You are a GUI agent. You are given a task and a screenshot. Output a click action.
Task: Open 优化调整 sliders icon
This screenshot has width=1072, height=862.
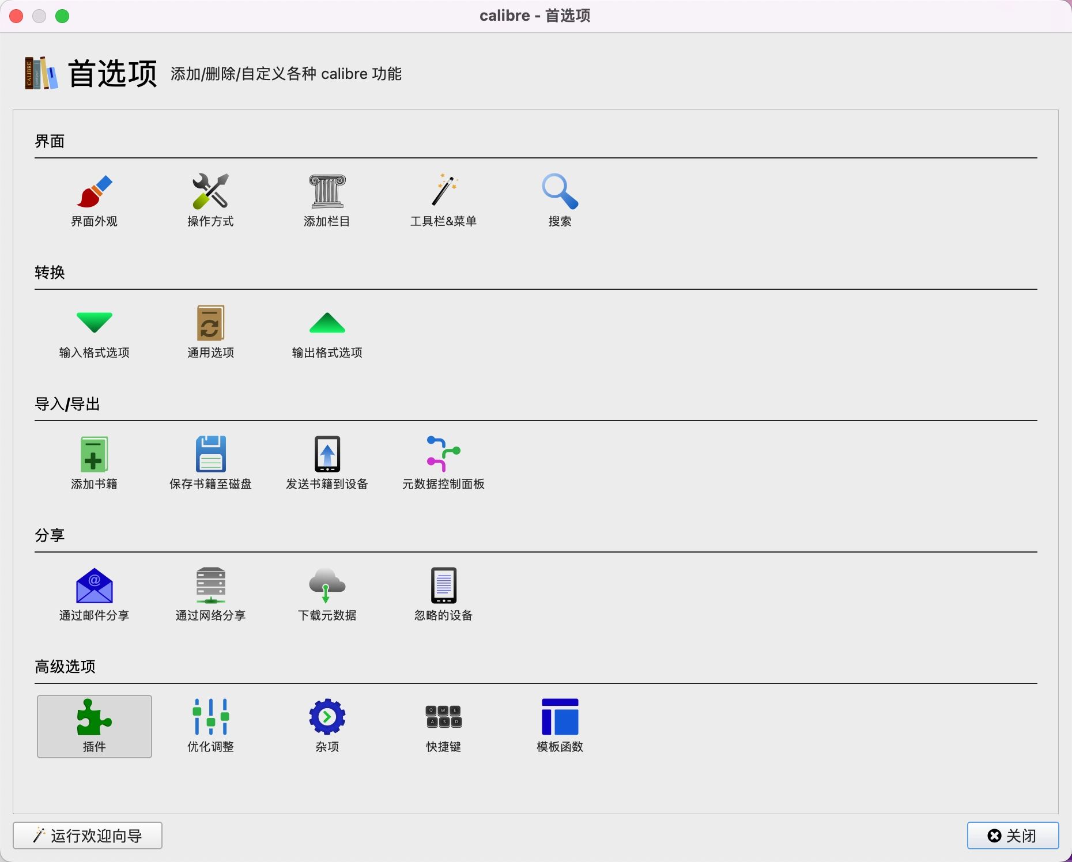(x=211, y=726)
